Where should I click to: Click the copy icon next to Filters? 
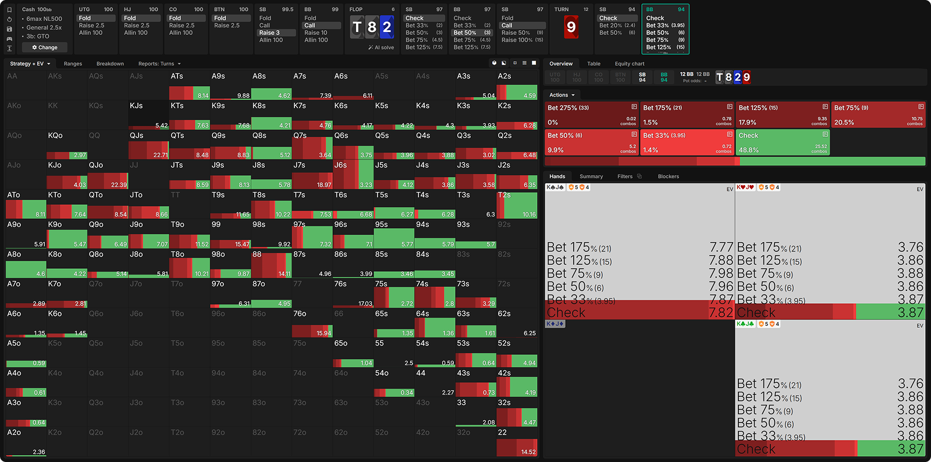point(639,176)
